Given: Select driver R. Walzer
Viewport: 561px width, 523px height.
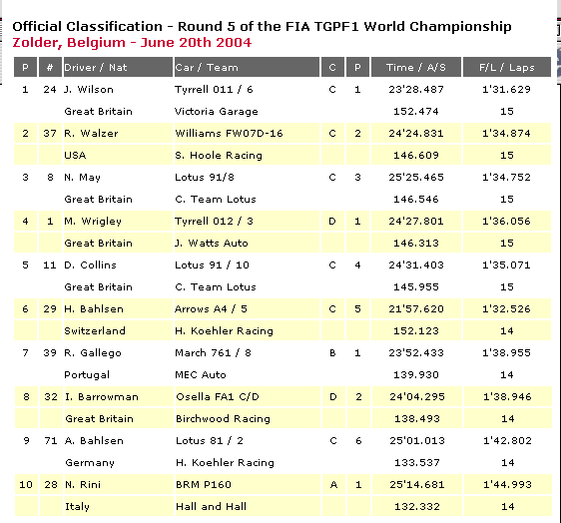Looking at the screenshot, I should click(91, 134).
